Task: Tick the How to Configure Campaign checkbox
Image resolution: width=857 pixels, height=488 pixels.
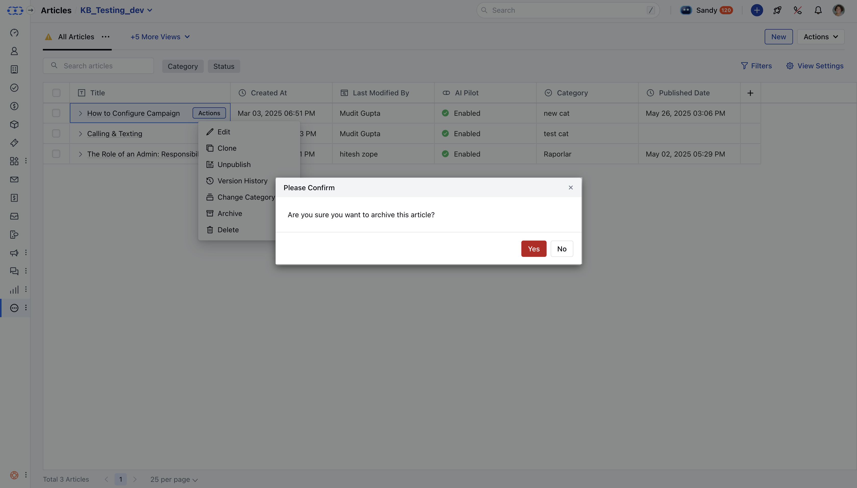Action: (x=56, y=113)
